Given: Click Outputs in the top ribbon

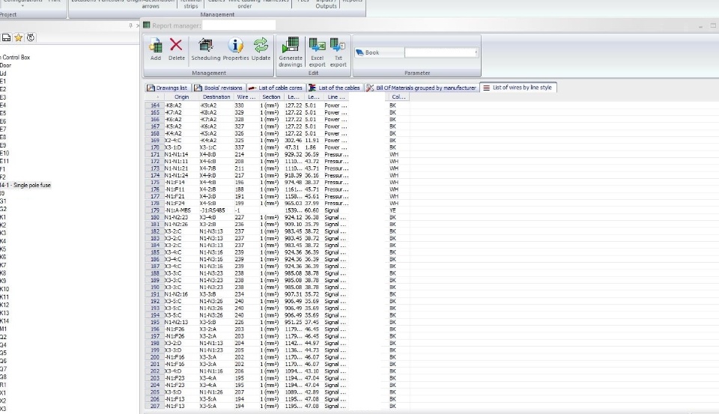Looking at the screenshot, I should pyautogui.click(x=326, y=6).
